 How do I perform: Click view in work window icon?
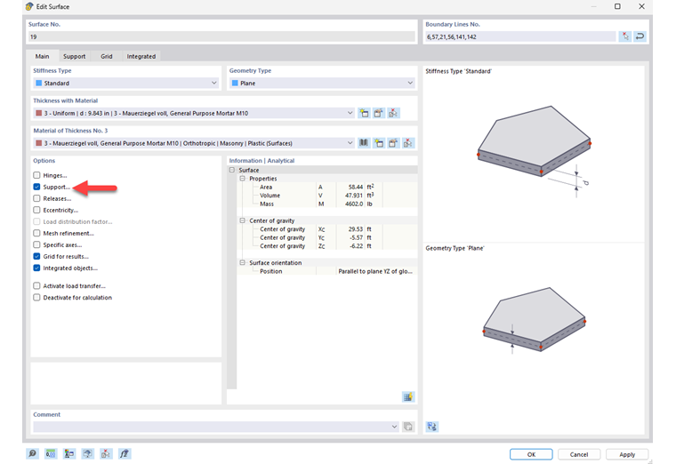(x=87, y=453)
